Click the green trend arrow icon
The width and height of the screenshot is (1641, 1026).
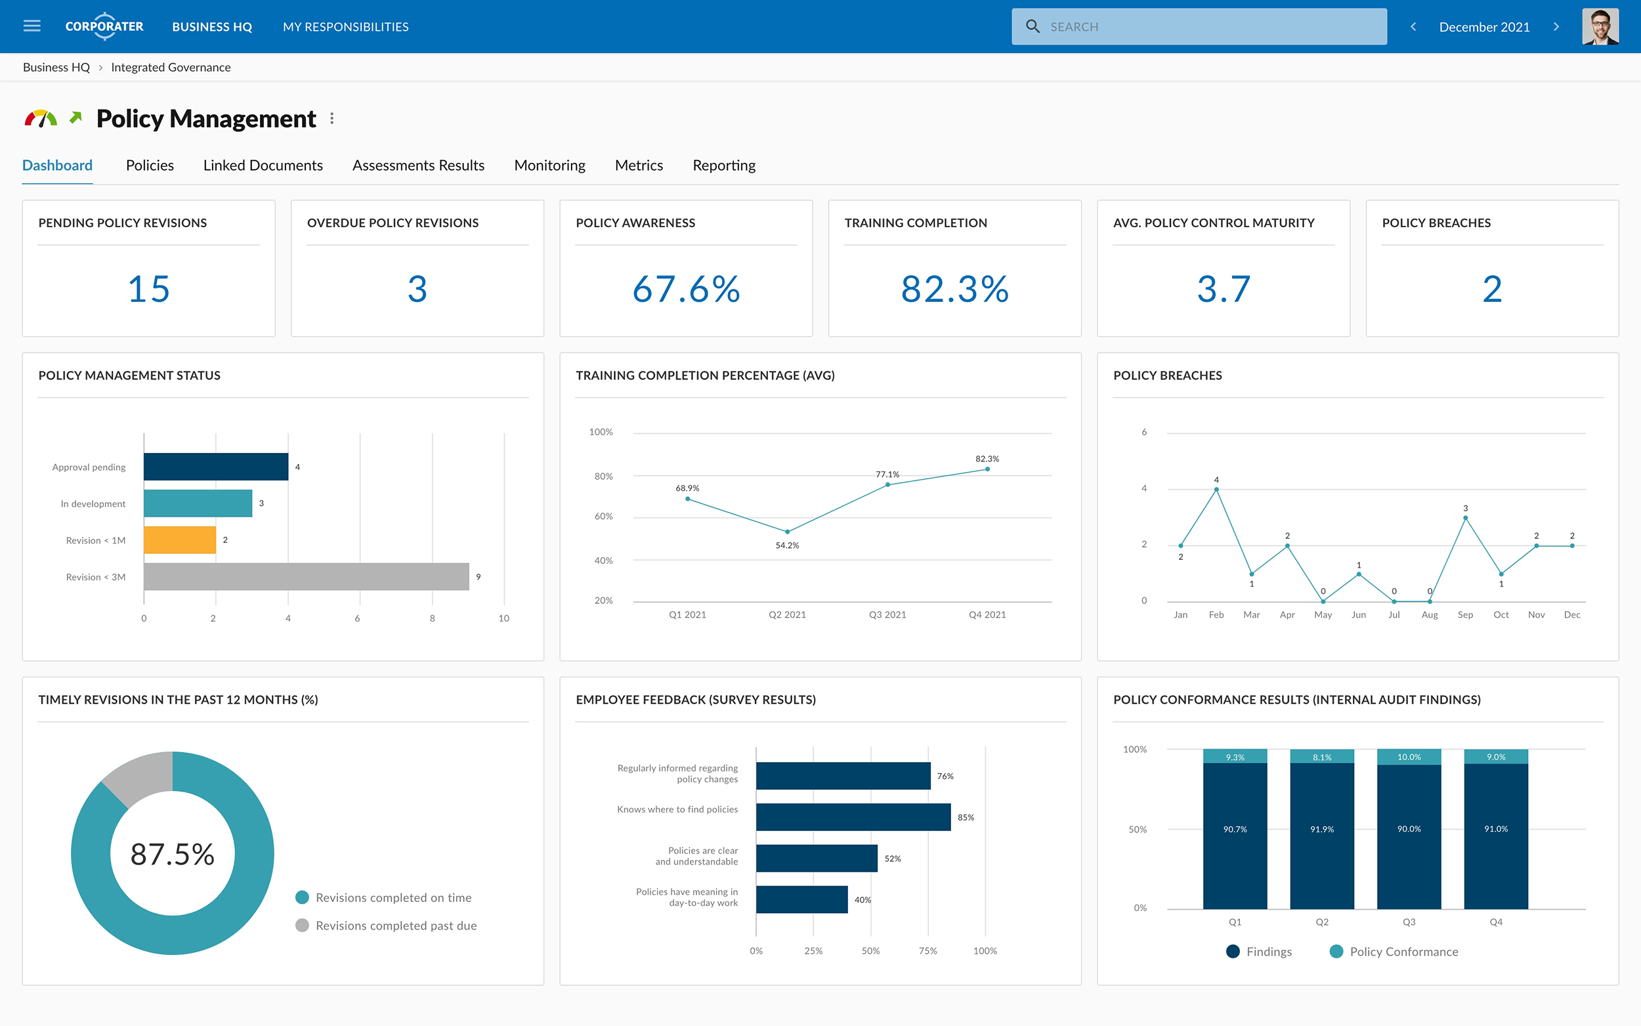75,118
